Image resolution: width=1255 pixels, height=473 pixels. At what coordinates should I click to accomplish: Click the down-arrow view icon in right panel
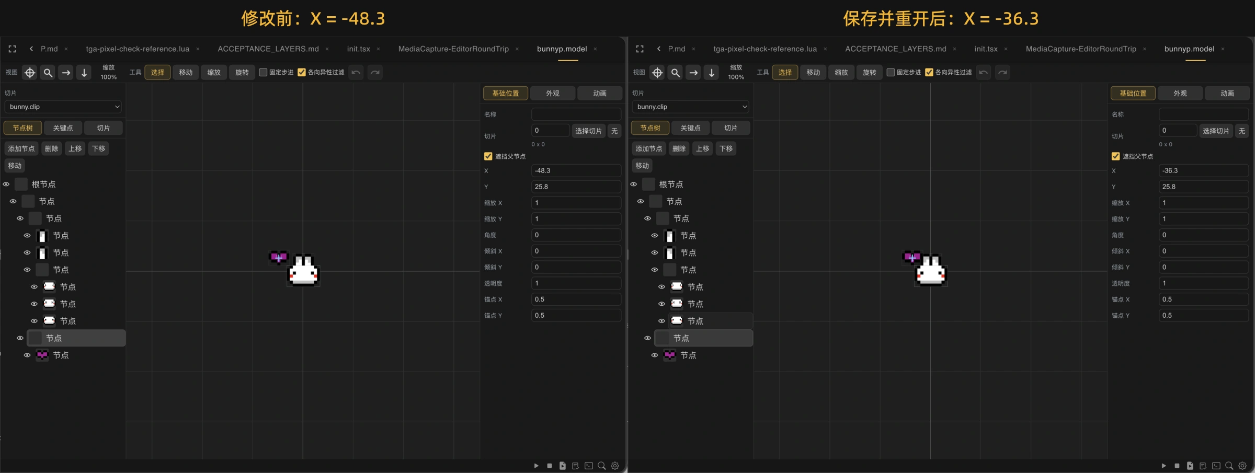pos(711,73)
